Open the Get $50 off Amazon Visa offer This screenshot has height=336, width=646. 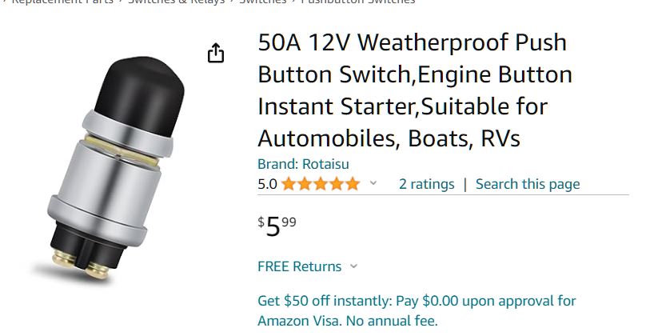click(x=416, y=311)
